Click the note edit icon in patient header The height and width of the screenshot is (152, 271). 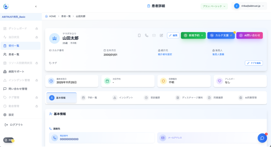(161, 35)
